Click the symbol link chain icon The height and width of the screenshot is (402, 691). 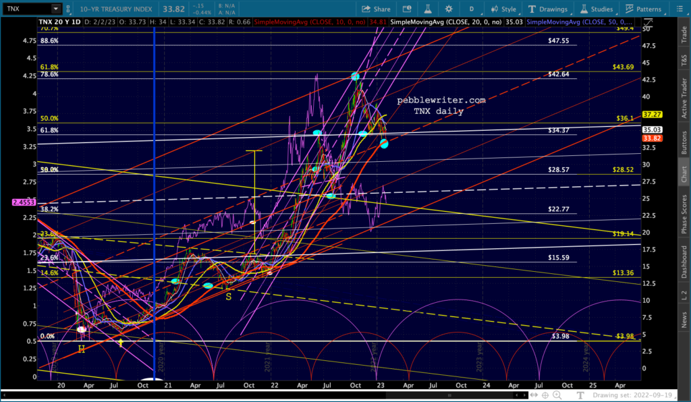coord(68,9)
